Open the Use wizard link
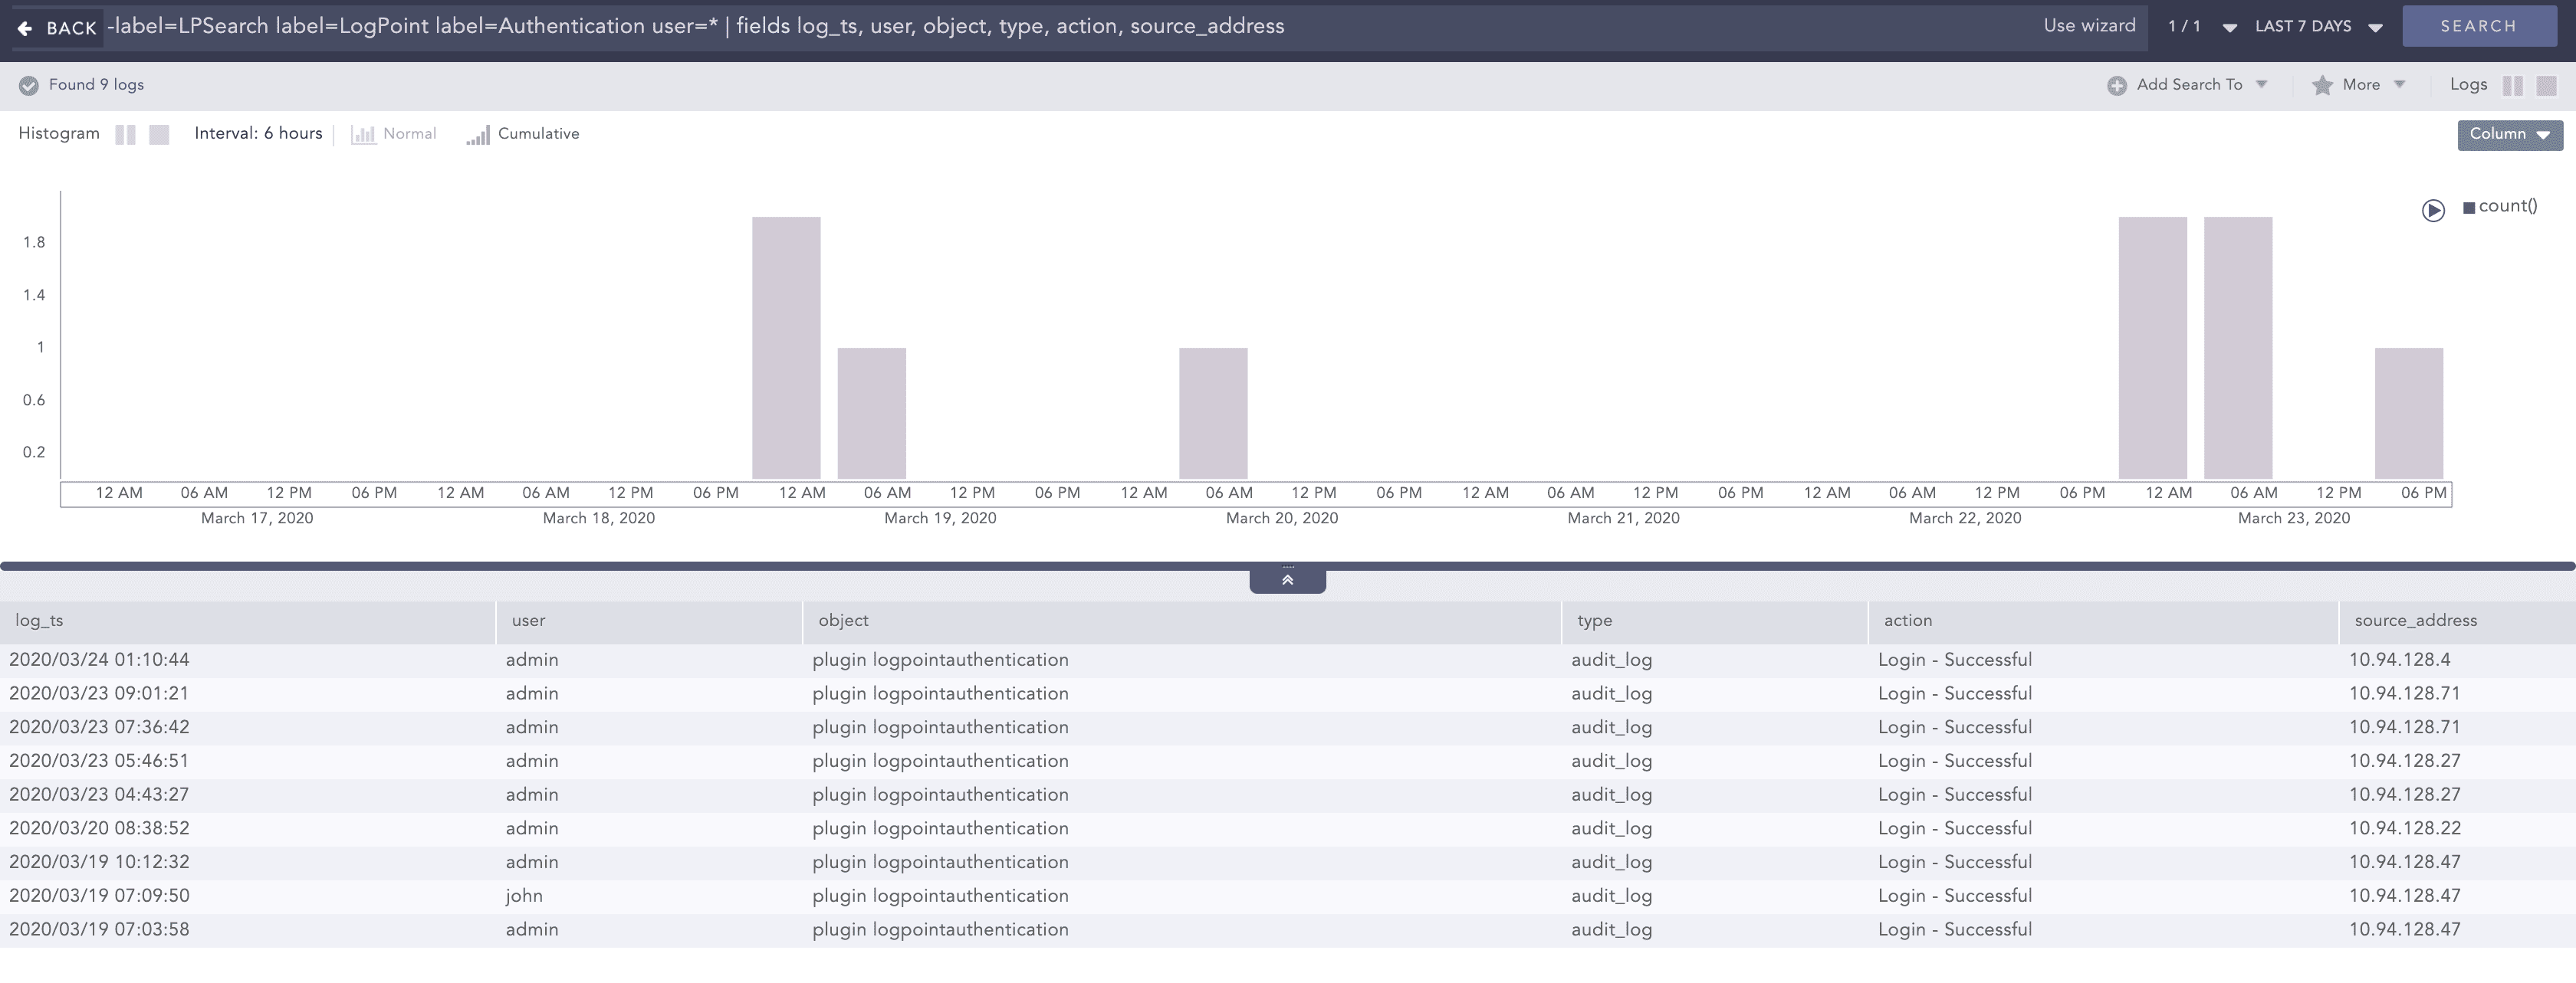 (x=2089, y=27)
